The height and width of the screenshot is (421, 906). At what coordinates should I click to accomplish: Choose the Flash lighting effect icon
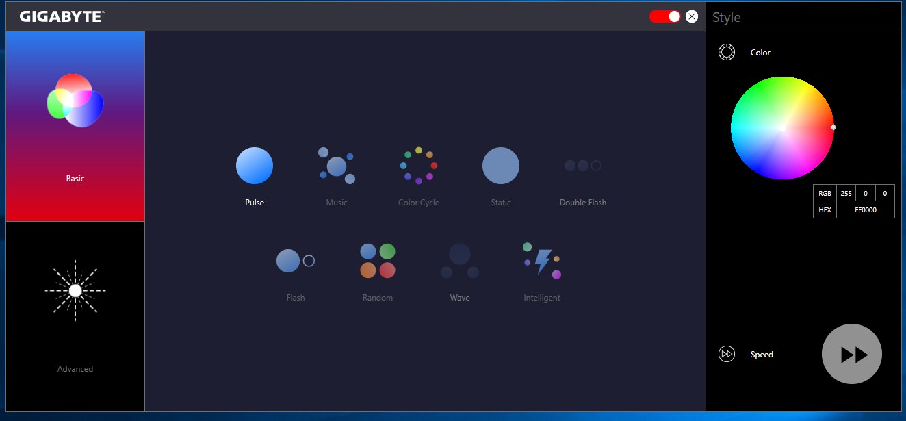pyautogui.click(x=296, y=261)
